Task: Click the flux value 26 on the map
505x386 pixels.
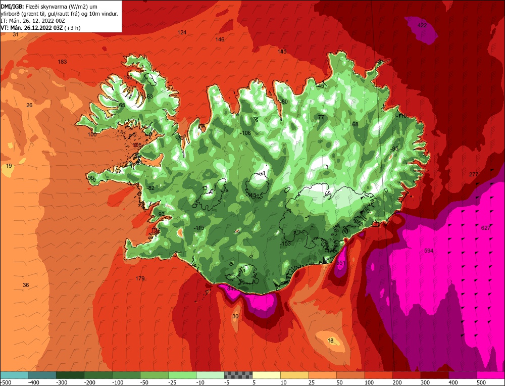Action: click(x=29, y=105)
